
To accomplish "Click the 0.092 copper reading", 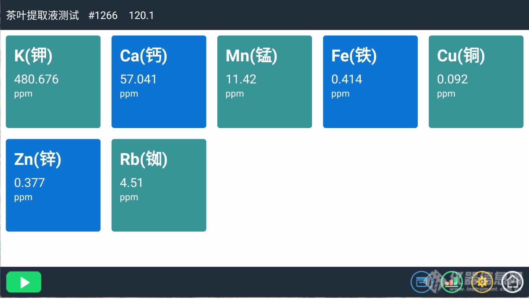I will tap(452, 79).
